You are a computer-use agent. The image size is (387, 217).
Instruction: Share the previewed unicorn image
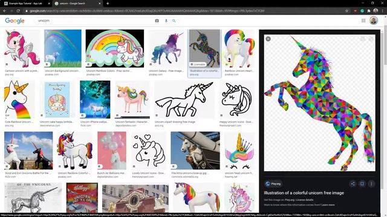pos(353,184)
